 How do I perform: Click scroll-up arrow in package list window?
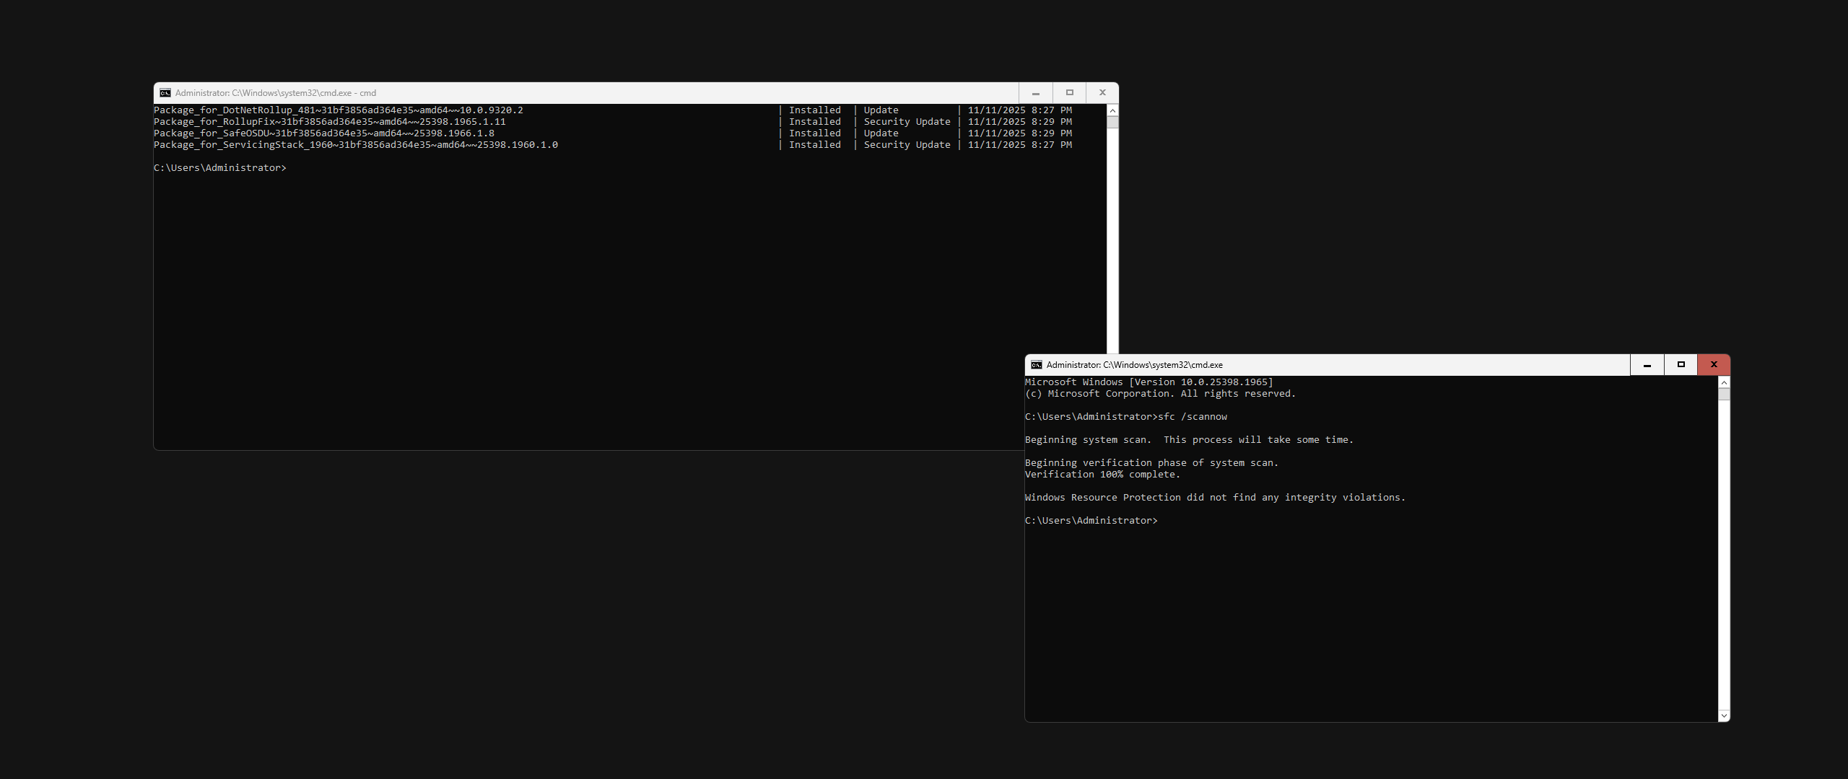coord(1112,110)
